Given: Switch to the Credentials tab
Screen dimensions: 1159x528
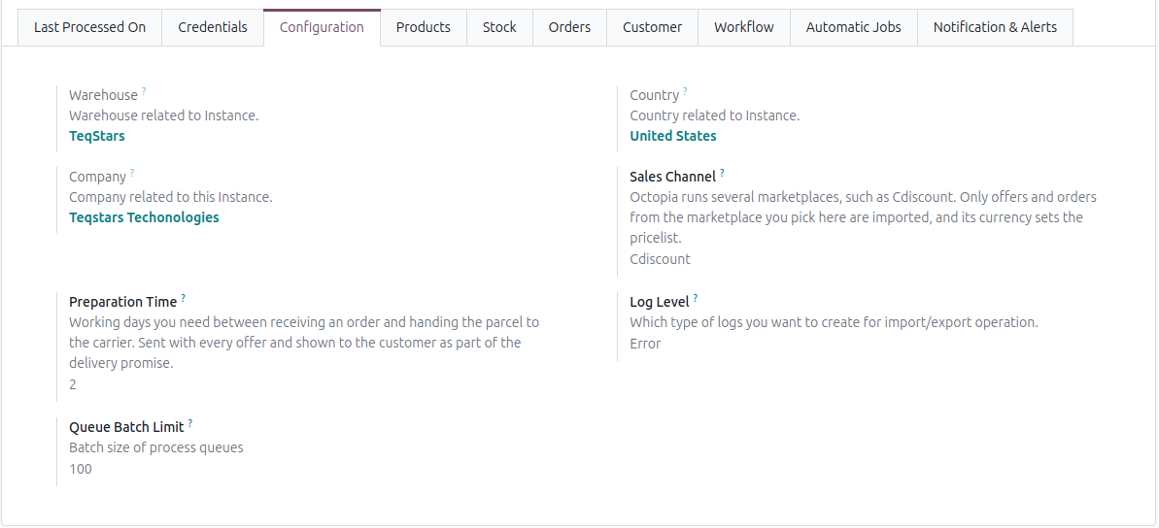Looking at the screenshot, I should pyautogui.click(x=213, y=27).
